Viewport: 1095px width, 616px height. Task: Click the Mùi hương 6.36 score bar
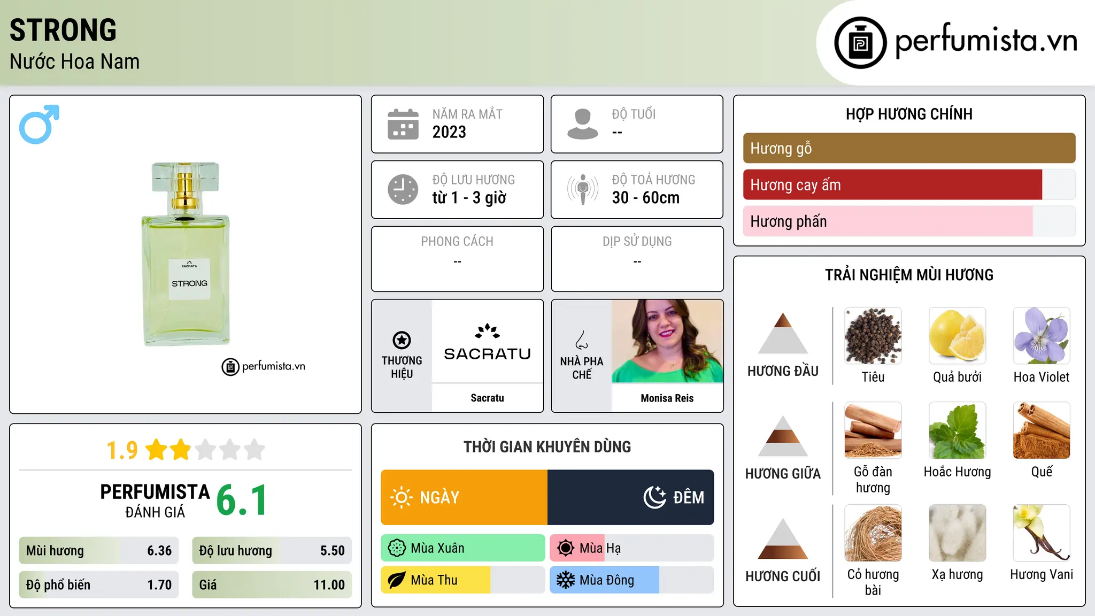[x=99, y=551]
